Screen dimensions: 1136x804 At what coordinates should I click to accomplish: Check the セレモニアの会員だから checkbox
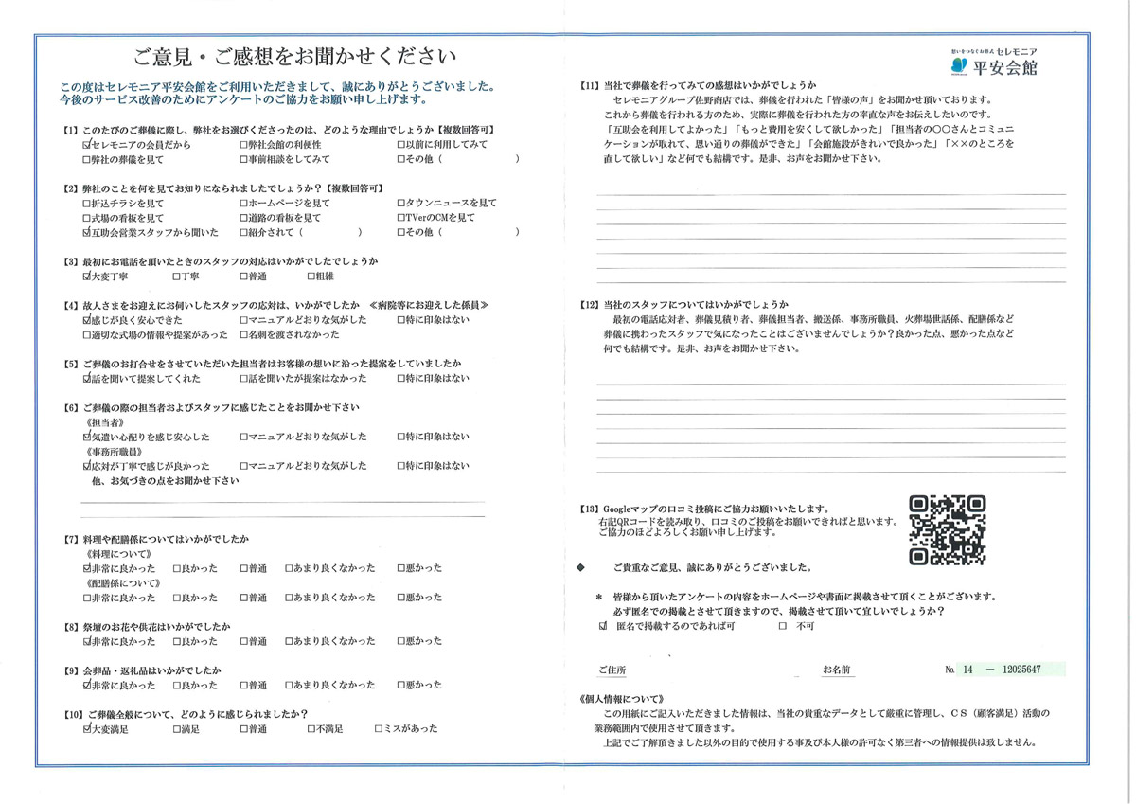[x=88, y=146]
